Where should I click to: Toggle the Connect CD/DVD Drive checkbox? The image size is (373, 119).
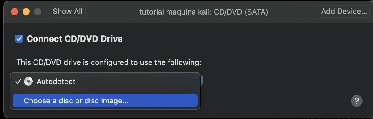point(19,39)
